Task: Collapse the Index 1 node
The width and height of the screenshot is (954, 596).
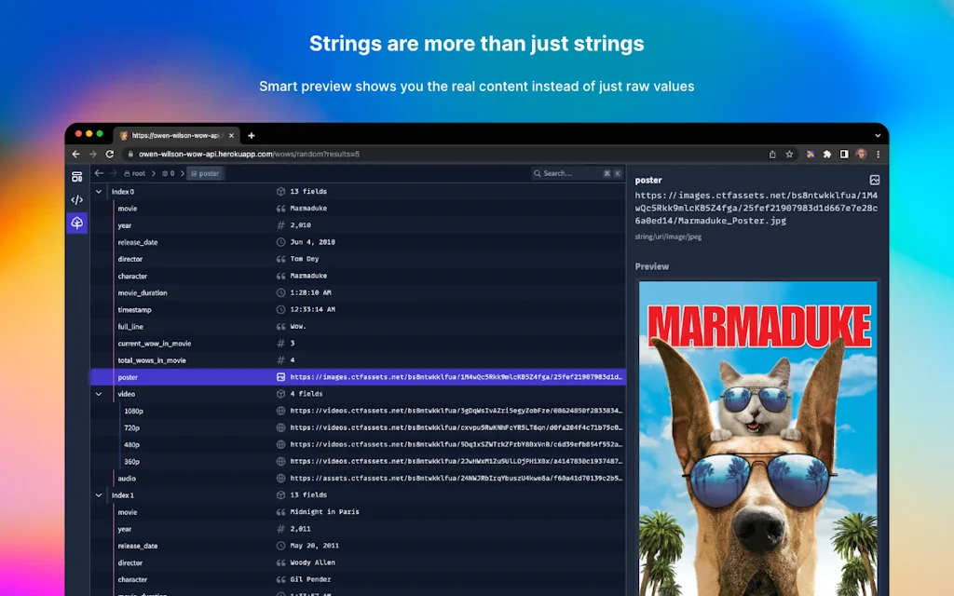Action: pyautogui.click(x=98, y=494)
